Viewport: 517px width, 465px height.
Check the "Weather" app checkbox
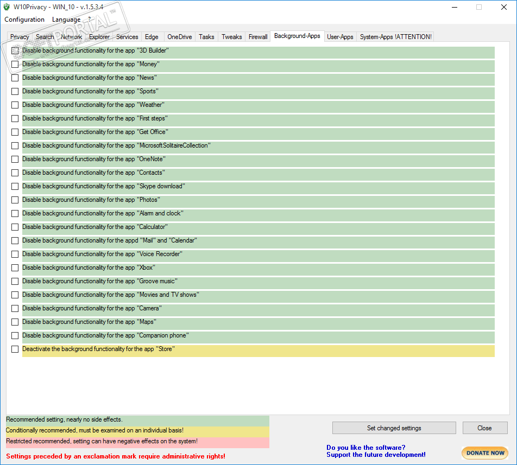click(15, 105)
